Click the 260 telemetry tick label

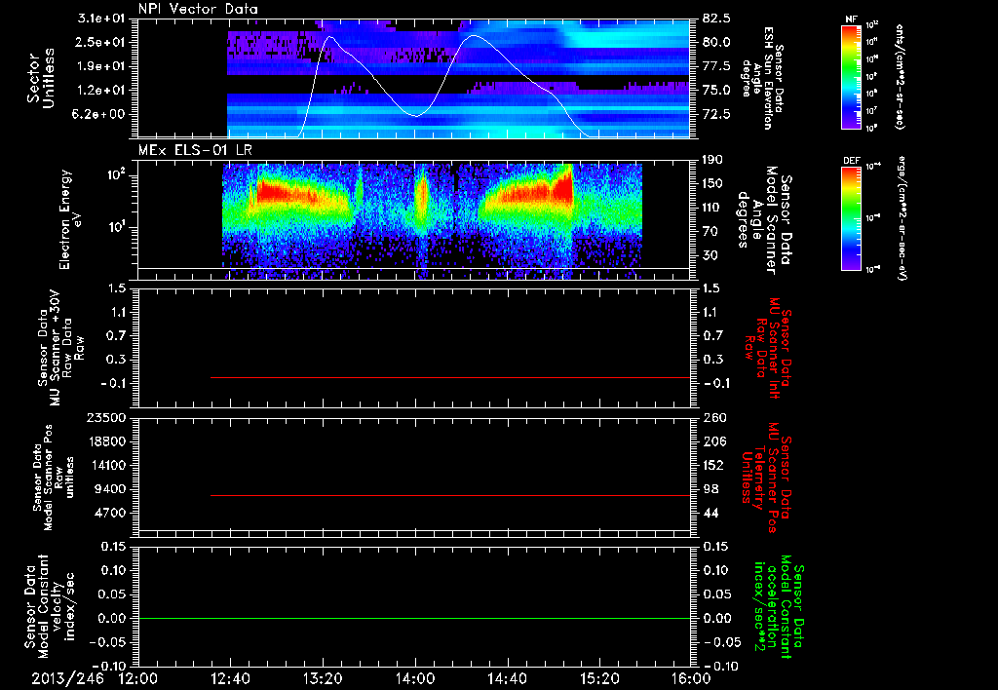[713, 417]
